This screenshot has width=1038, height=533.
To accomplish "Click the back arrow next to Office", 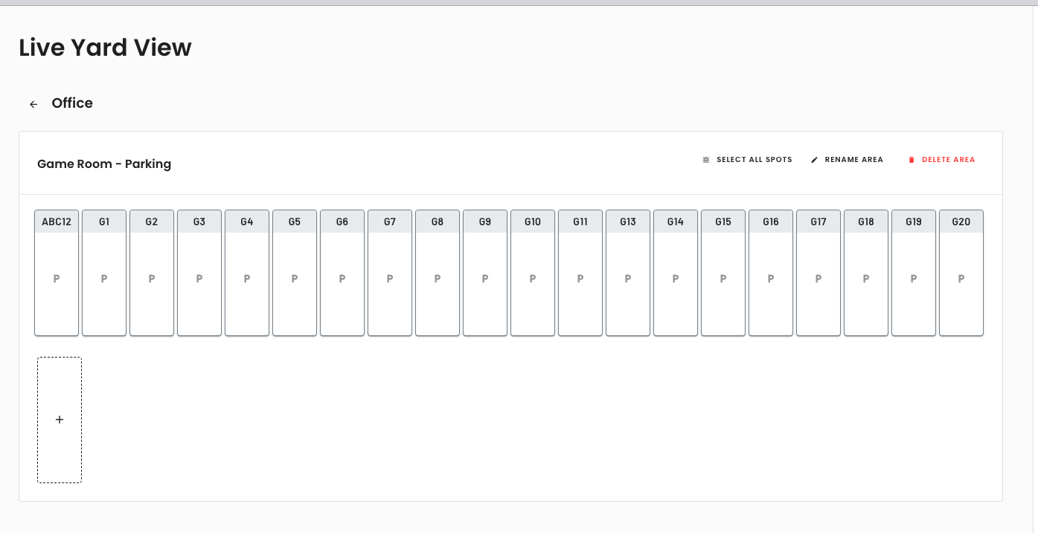I will coord(33,104).
